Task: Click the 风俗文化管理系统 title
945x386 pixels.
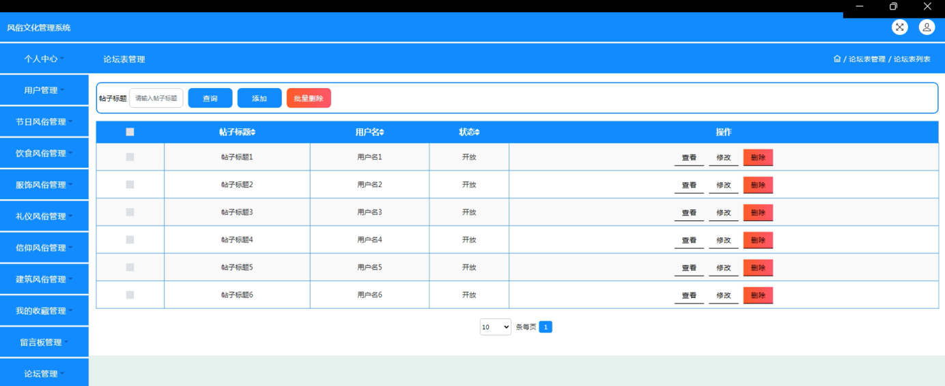Action: pos(39,28)
